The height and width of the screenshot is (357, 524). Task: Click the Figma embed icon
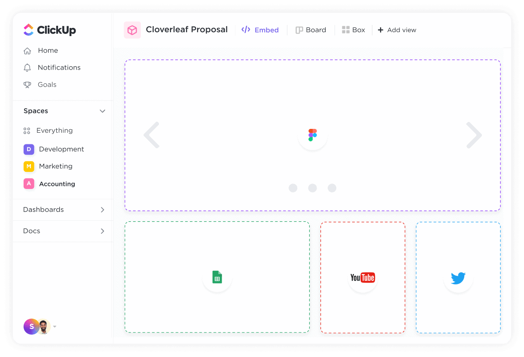pos(313,135)
